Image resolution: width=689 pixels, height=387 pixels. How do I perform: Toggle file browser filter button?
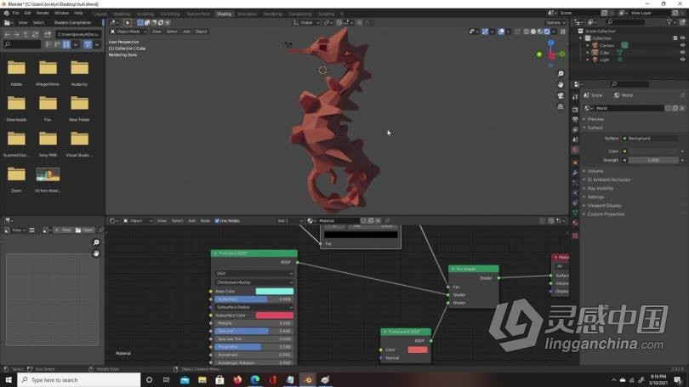click(88, 44)
